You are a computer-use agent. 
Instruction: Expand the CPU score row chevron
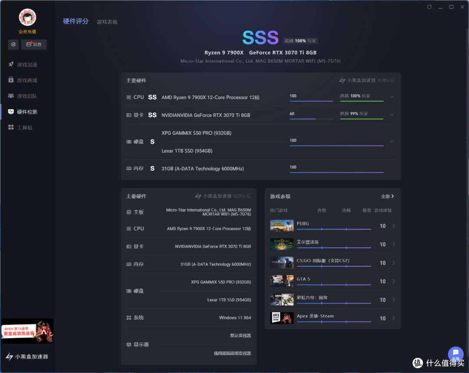coord(392,97)
